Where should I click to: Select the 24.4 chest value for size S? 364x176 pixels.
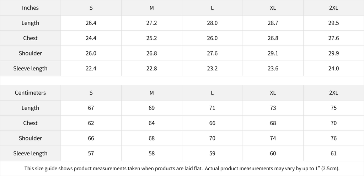pos(91,38)
